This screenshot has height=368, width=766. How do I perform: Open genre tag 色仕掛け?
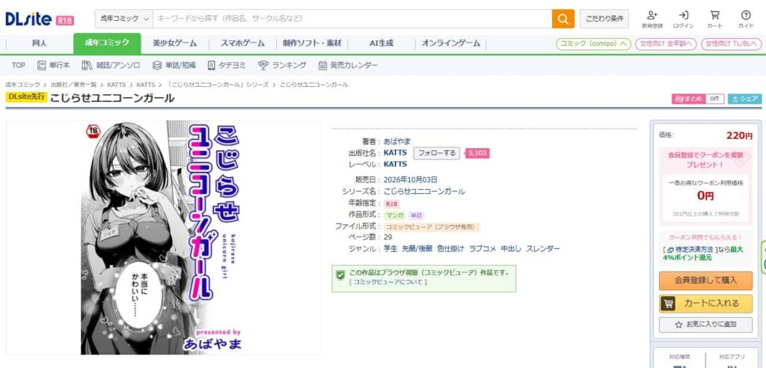click(450, 249)
